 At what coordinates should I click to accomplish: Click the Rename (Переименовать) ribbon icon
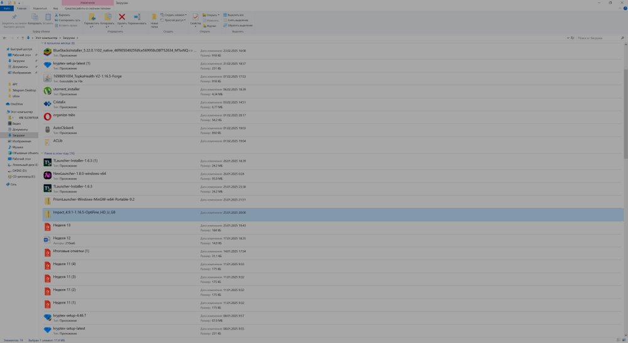(138, 17)
